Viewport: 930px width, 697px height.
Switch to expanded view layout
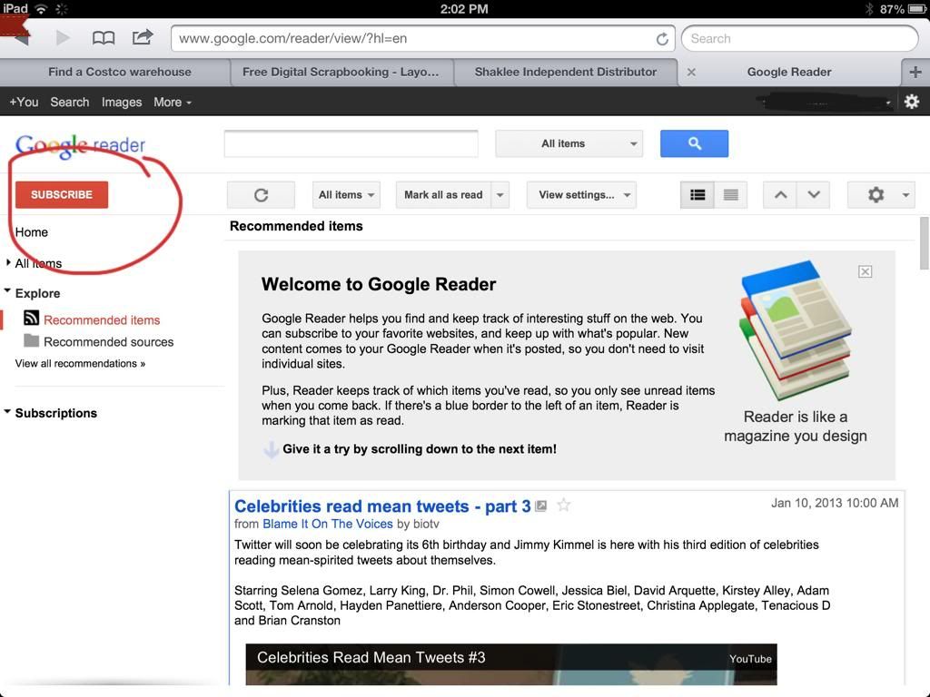697,195
